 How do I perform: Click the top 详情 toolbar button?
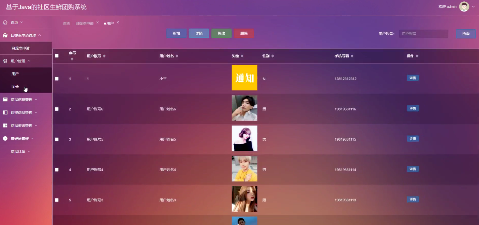click(x=199, y=33)
